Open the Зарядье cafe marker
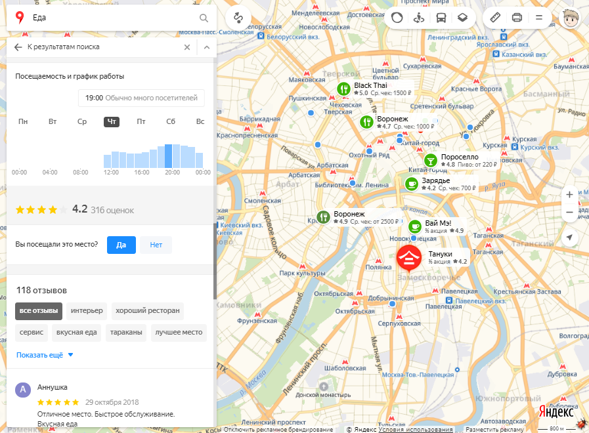589x433 pixels. (x=412, y=184)
